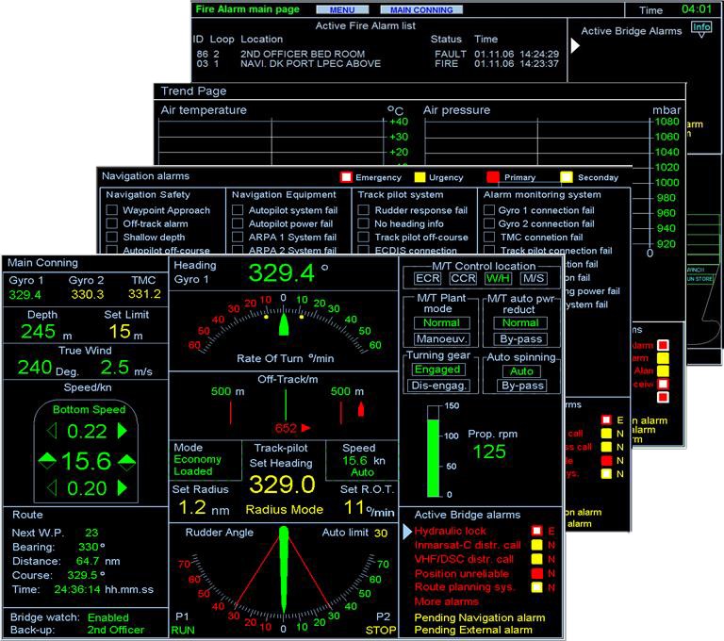
Task: Click the diamond arrow right of speed 15.6
Action: [127, 462]
